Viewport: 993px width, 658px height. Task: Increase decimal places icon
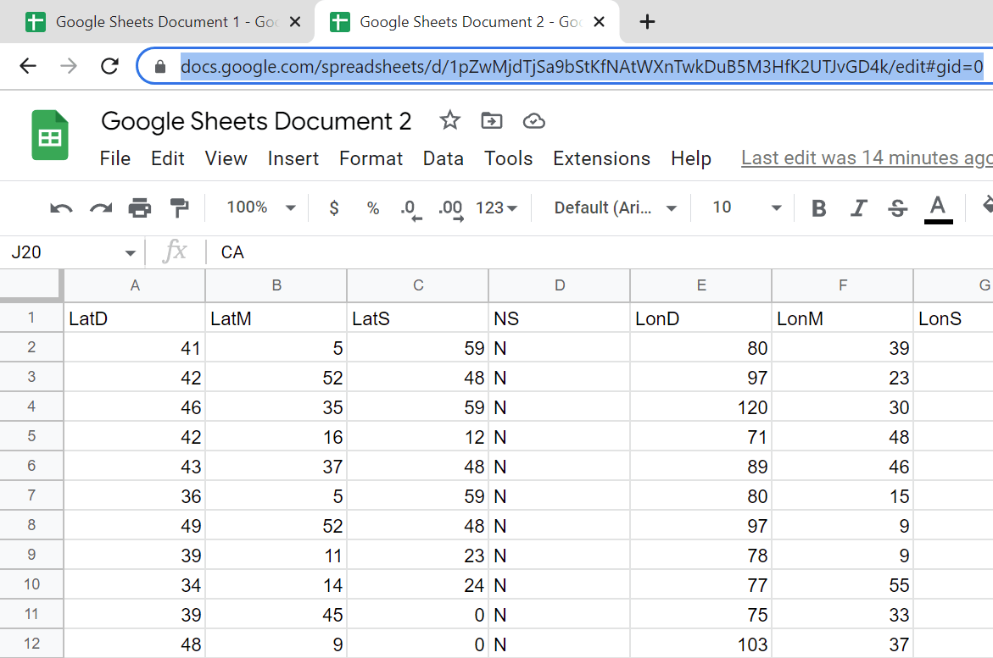pos(451,209)
